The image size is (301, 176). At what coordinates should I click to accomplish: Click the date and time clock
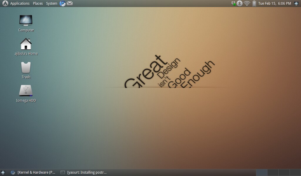click(x=275, y=4)
